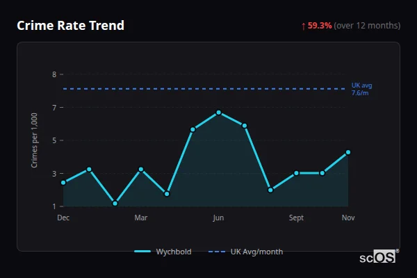
Task: Click the 'Dec' x-axis label
Action: [x=63, y=218]
